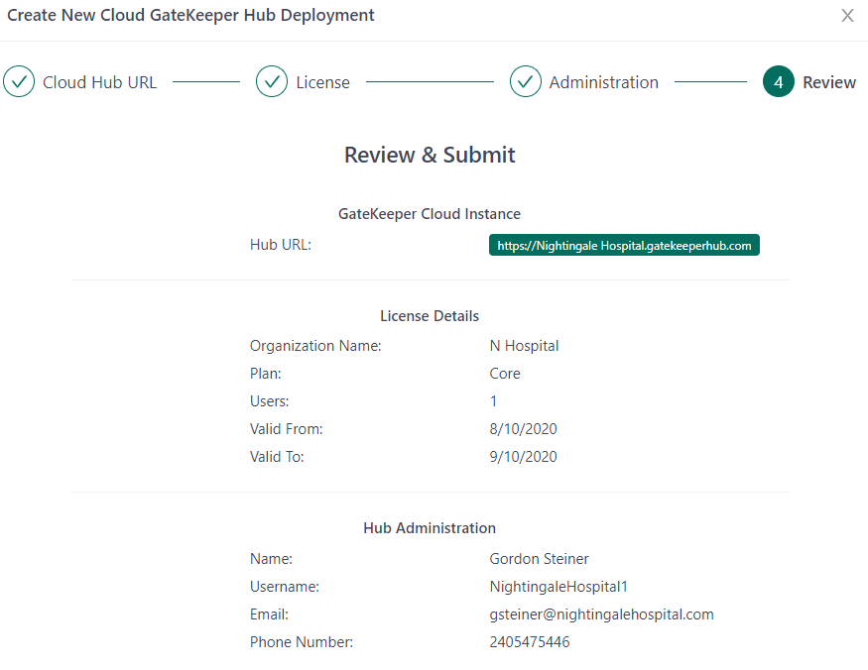Close the deployment dialog with the X
This screenshot has width=868, height=670.
(x=847, y=16)
